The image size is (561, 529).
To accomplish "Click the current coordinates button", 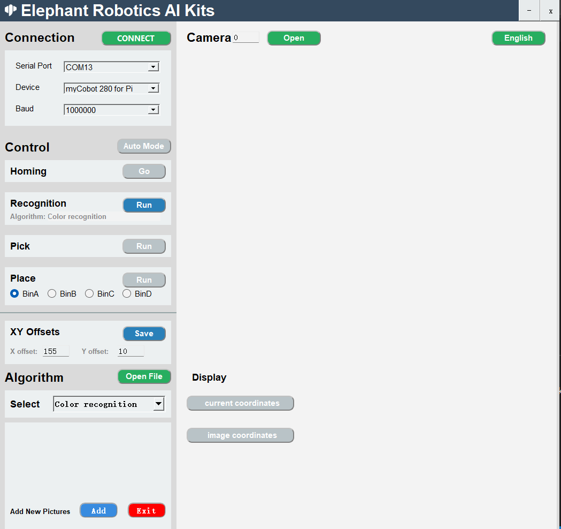I will pyautogui.click(x=241, y=403).
